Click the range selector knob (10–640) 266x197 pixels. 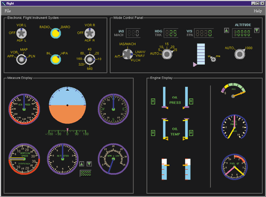90,59
